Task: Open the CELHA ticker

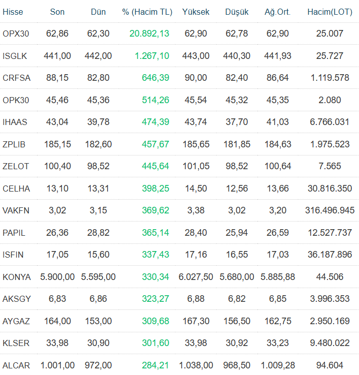Action: point(16,189)
